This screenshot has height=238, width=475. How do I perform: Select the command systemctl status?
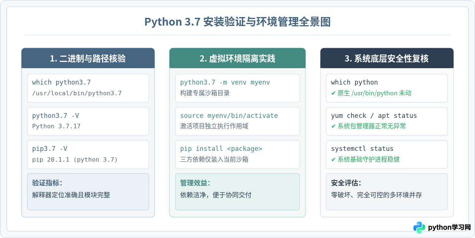tap(362, 149)
